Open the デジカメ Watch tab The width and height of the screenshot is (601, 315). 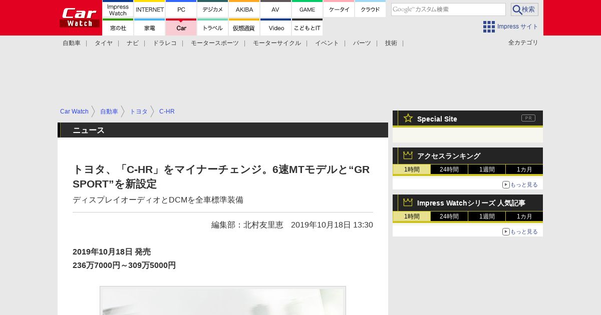point(212,9)
